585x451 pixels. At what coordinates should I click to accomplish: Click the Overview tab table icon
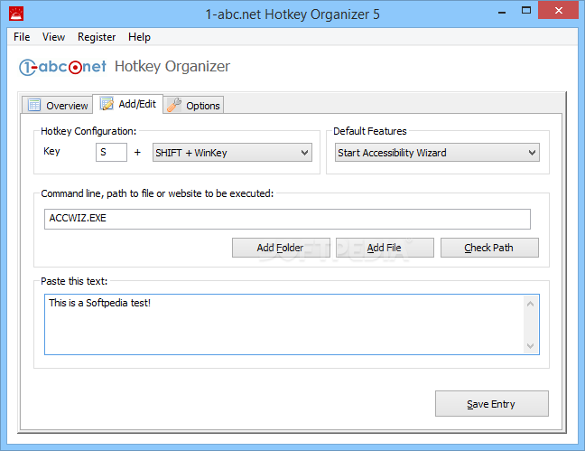point(34,105)
